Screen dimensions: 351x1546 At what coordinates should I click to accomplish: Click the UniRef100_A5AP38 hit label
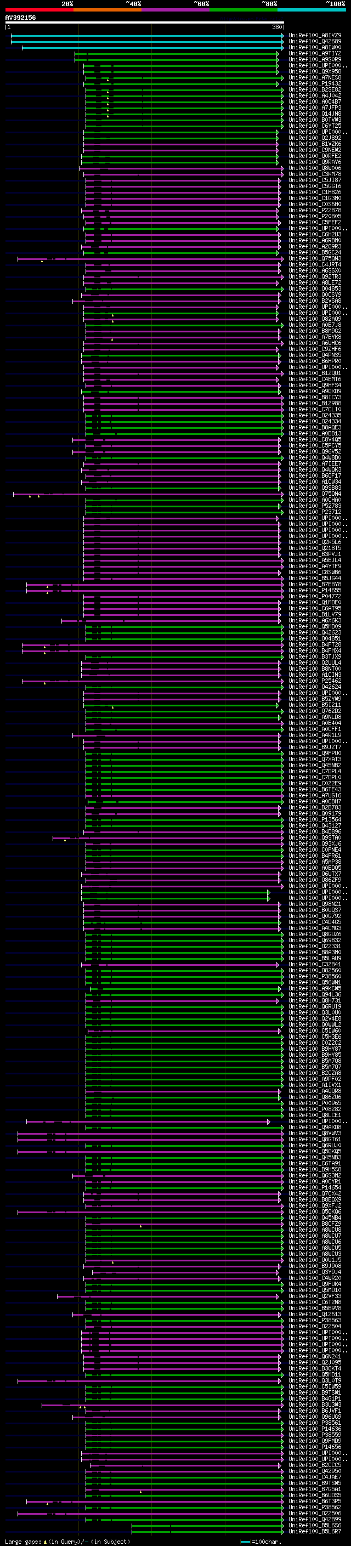coord(315,862)
